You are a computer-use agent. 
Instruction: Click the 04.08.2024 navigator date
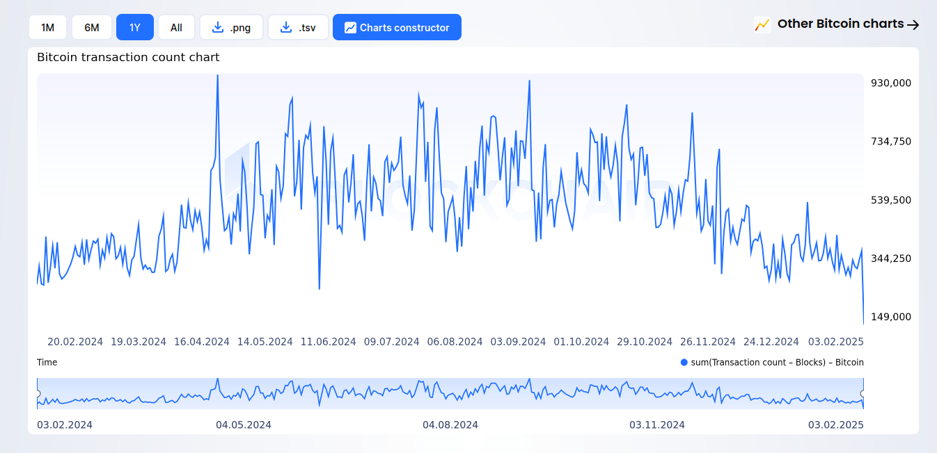[x=450, y=425]
